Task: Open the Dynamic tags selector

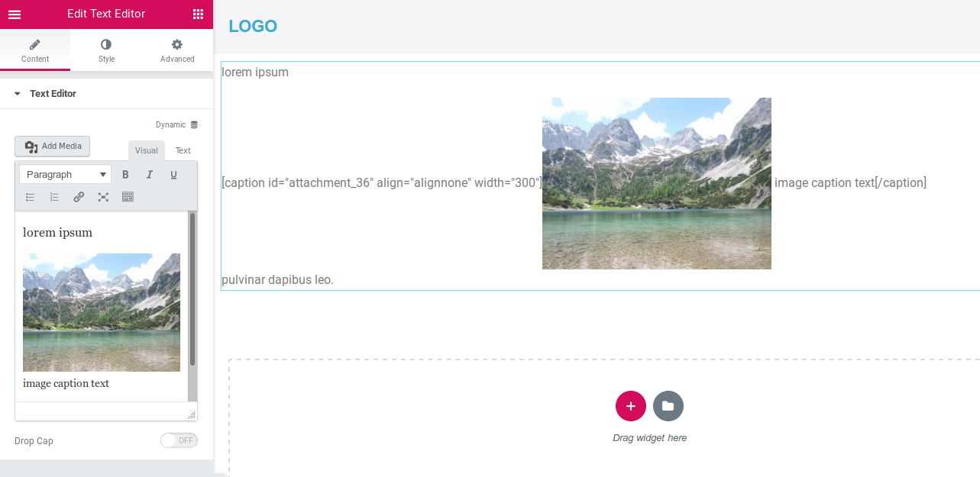Action: [x=177, y=124]
